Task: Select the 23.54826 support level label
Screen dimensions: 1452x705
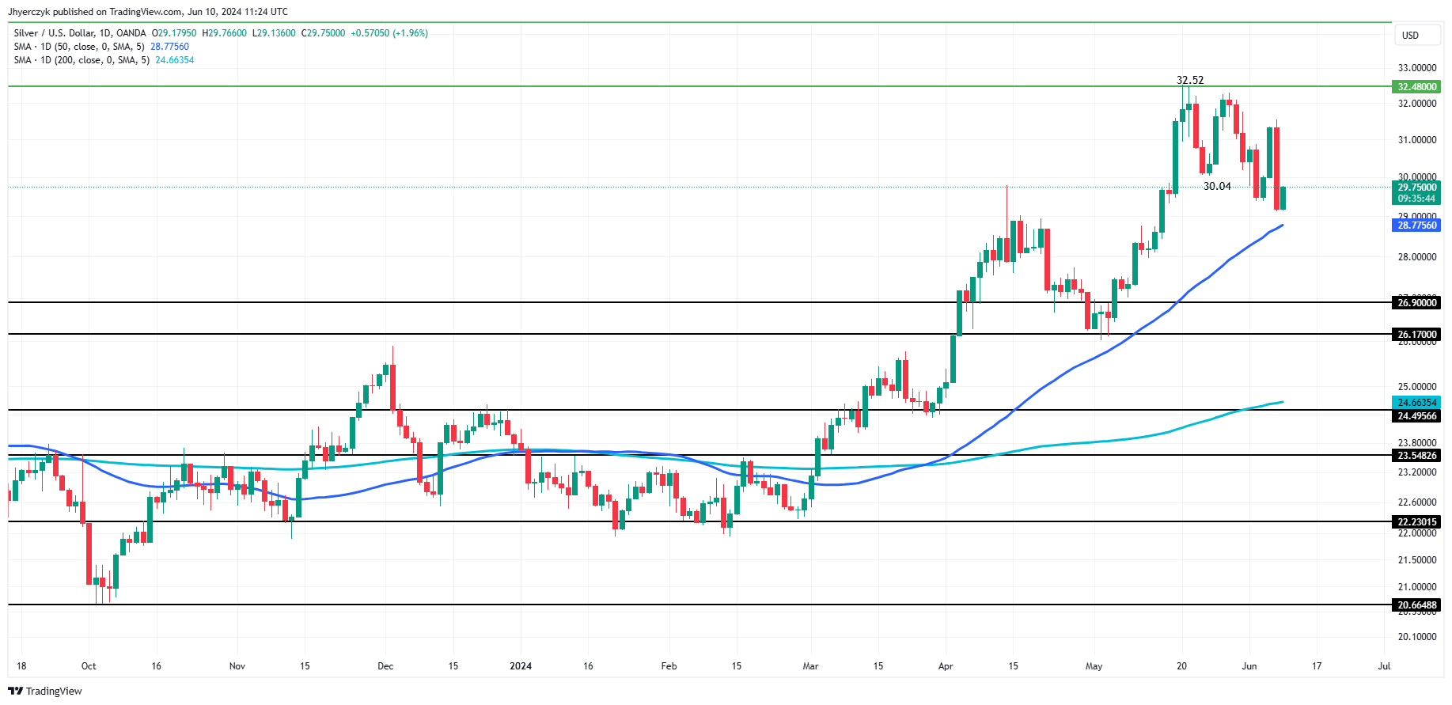Action: point(1416,456)
